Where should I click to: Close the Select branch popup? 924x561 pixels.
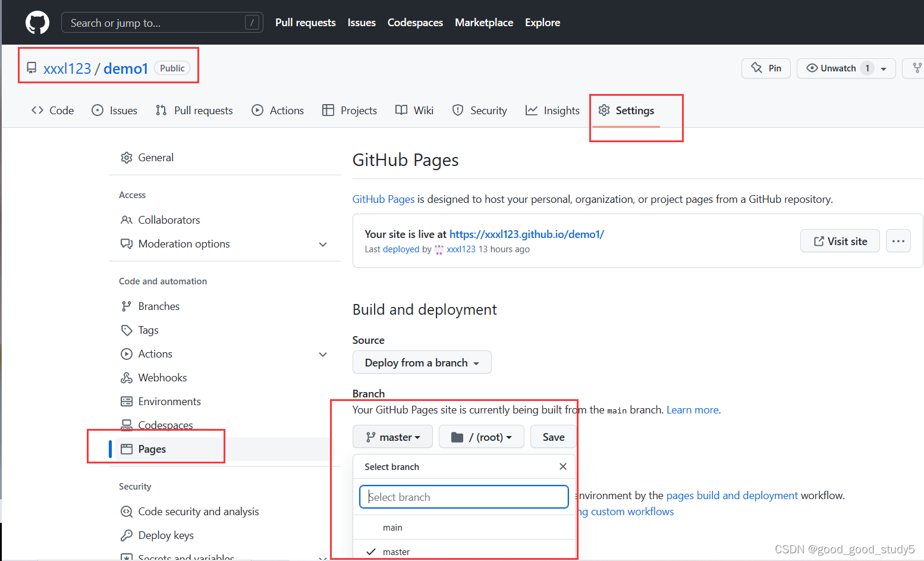click(563, 466)
